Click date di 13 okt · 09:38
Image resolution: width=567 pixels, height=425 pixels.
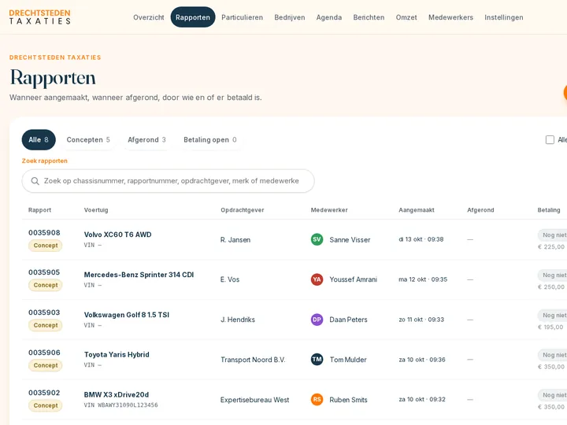tap(421, 239)
